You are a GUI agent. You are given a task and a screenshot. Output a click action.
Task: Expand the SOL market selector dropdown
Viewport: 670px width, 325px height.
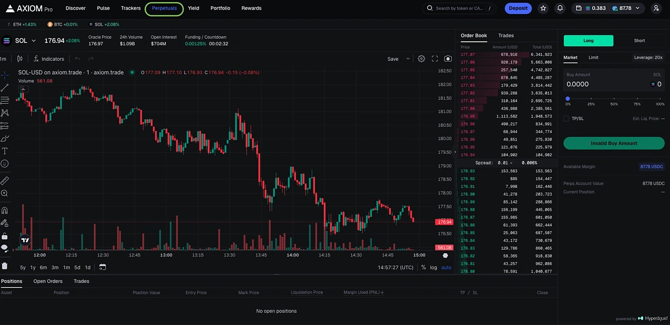tap(33, 41)
